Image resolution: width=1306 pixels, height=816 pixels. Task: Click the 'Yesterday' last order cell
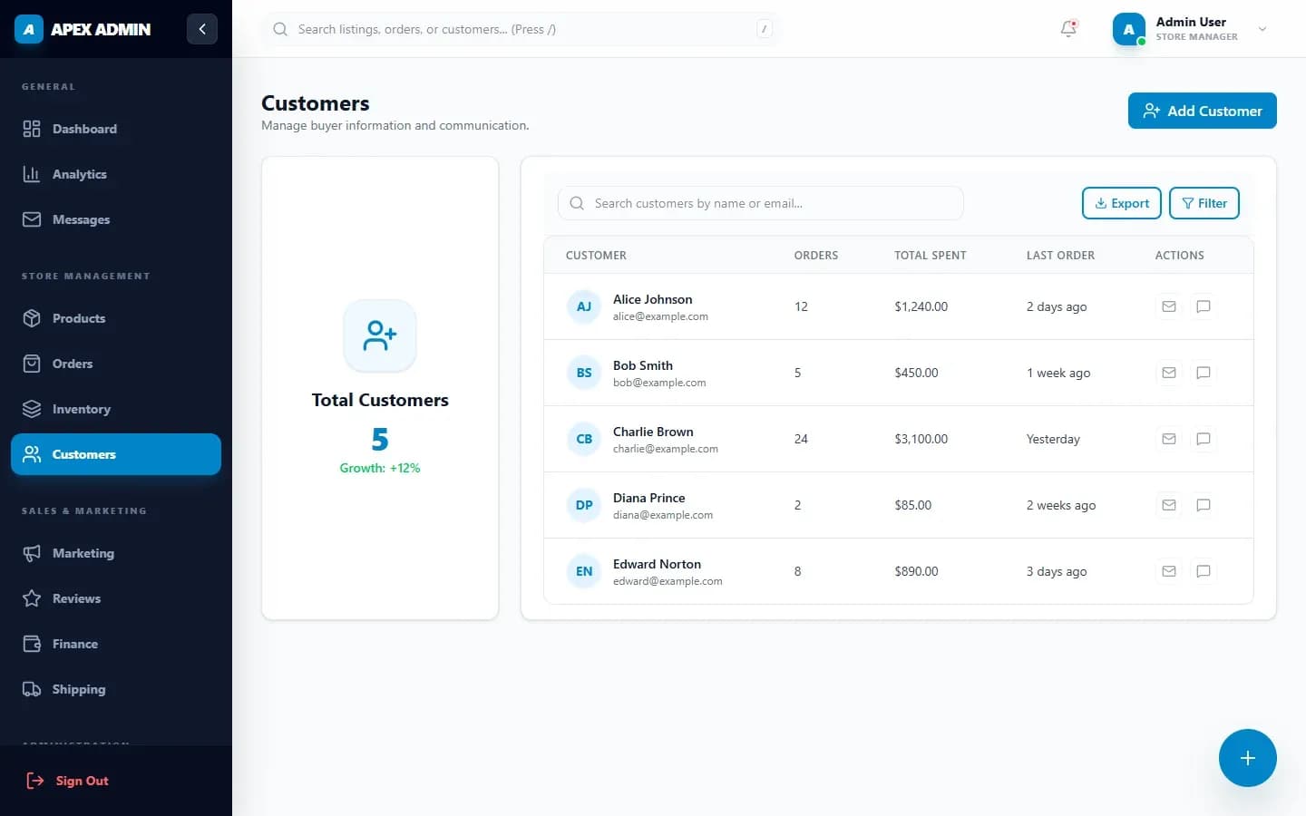(x=1053, y=439)
